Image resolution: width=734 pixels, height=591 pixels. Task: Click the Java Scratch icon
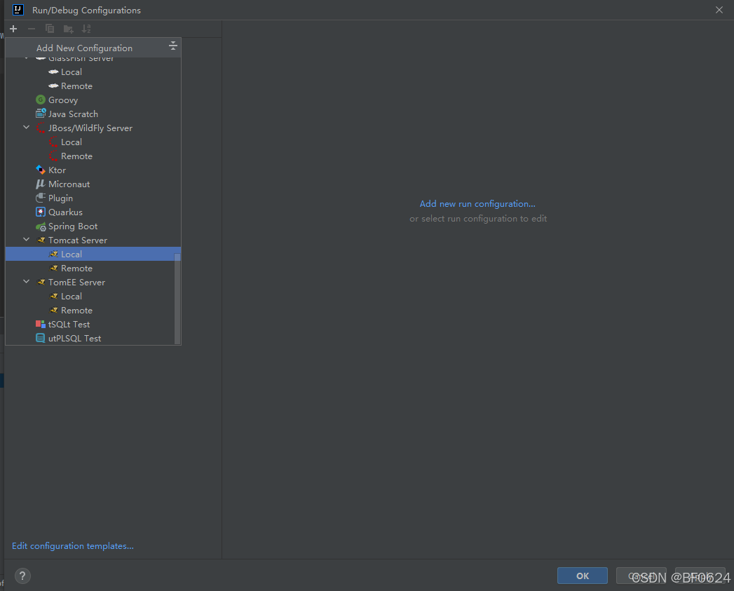click(x=41, y=114)
